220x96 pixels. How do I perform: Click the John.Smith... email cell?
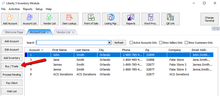click(x=202, y=55)
